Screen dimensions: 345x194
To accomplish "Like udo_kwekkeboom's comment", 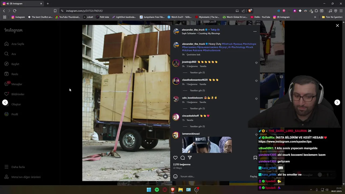I will point(256,99).
